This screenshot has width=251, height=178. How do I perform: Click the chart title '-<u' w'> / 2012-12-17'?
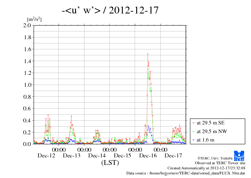[x=110, y=10]
